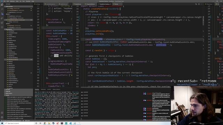Click the center editor horizontal scrollbar

pos(126,87)
